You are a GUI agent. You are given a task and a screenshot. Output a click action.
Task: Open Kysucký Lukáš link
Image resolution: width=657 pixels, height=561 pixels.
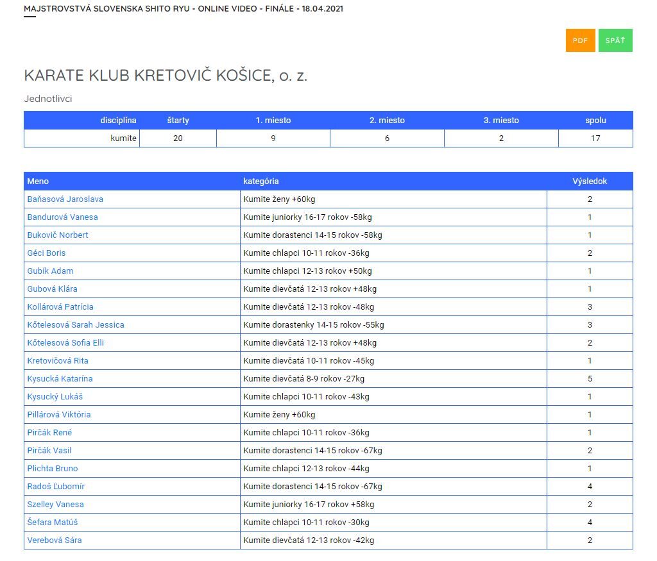point(55,397)
